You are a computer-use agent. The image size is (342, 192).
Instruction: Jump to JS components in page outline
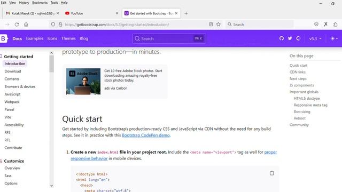(301, 85)
